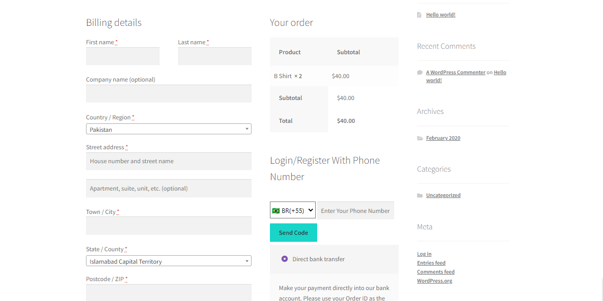Image resolution: width=603 pixels, height=301 pixels.
Task: Click the Send Code button
Action: coord(293,233)
